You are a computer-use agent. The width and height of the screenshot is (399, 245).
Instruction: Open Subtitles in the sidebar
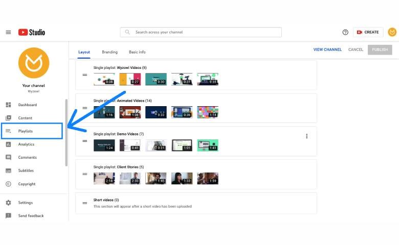(x=26, y=170)
